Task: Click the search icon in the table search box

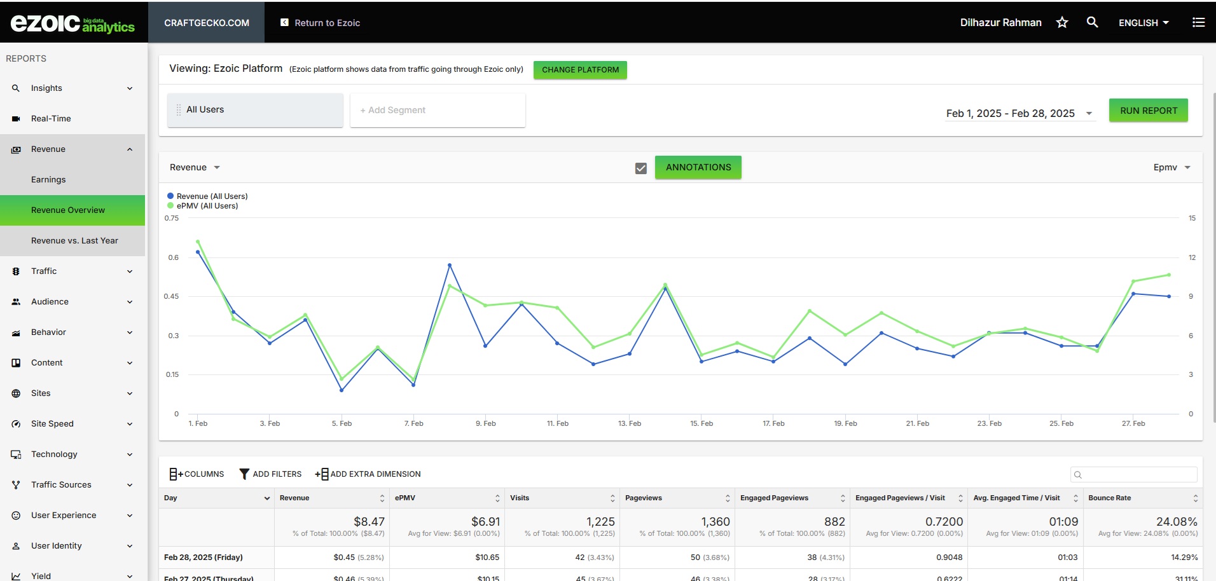Action: tap(1077, 475)
